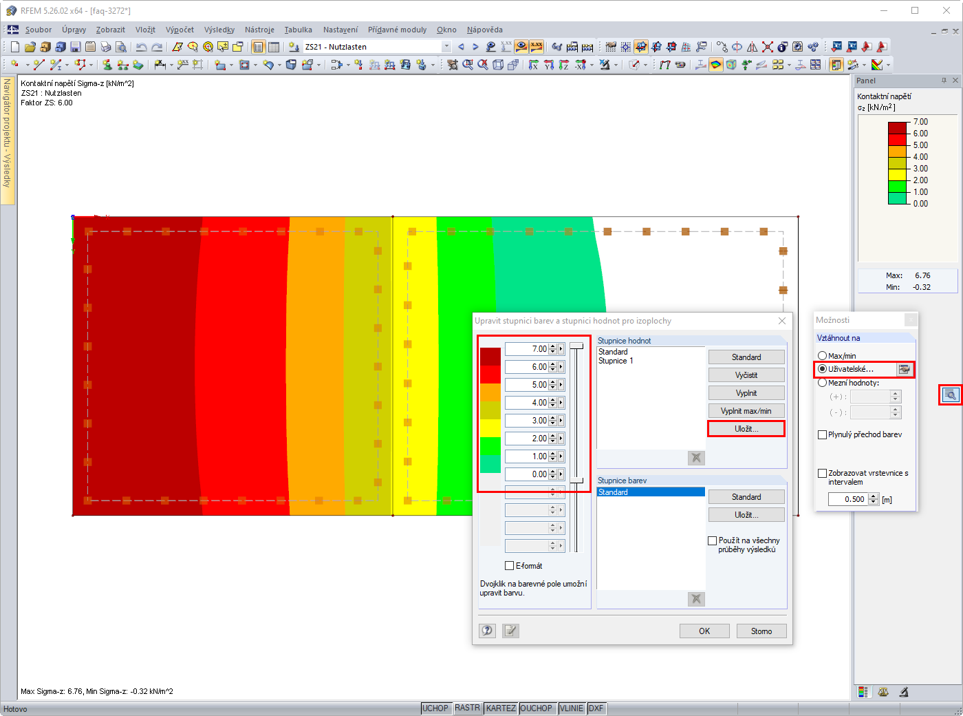Open the Navigátor projektu - Výsledky side tab
The image size is (963, 716).
click(x=8, y=140)
